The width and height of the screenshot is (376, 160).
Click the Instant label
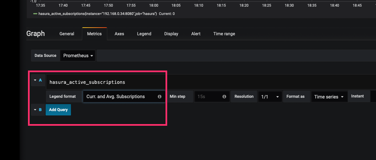(358, 96)
